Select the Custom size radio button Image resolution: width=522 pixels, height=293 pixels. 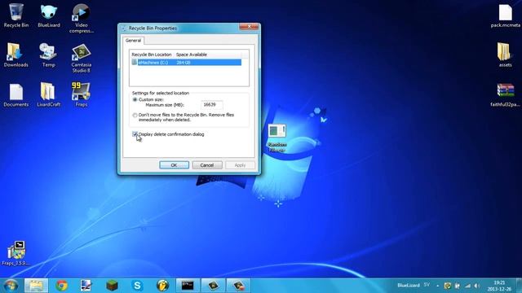(135, 99)
